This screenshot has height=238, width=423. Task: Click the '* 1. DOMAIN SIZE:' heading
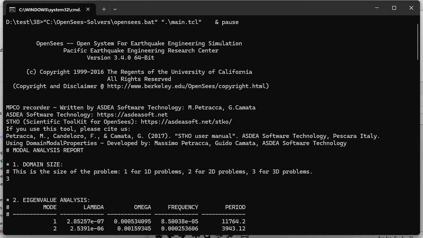34,165
